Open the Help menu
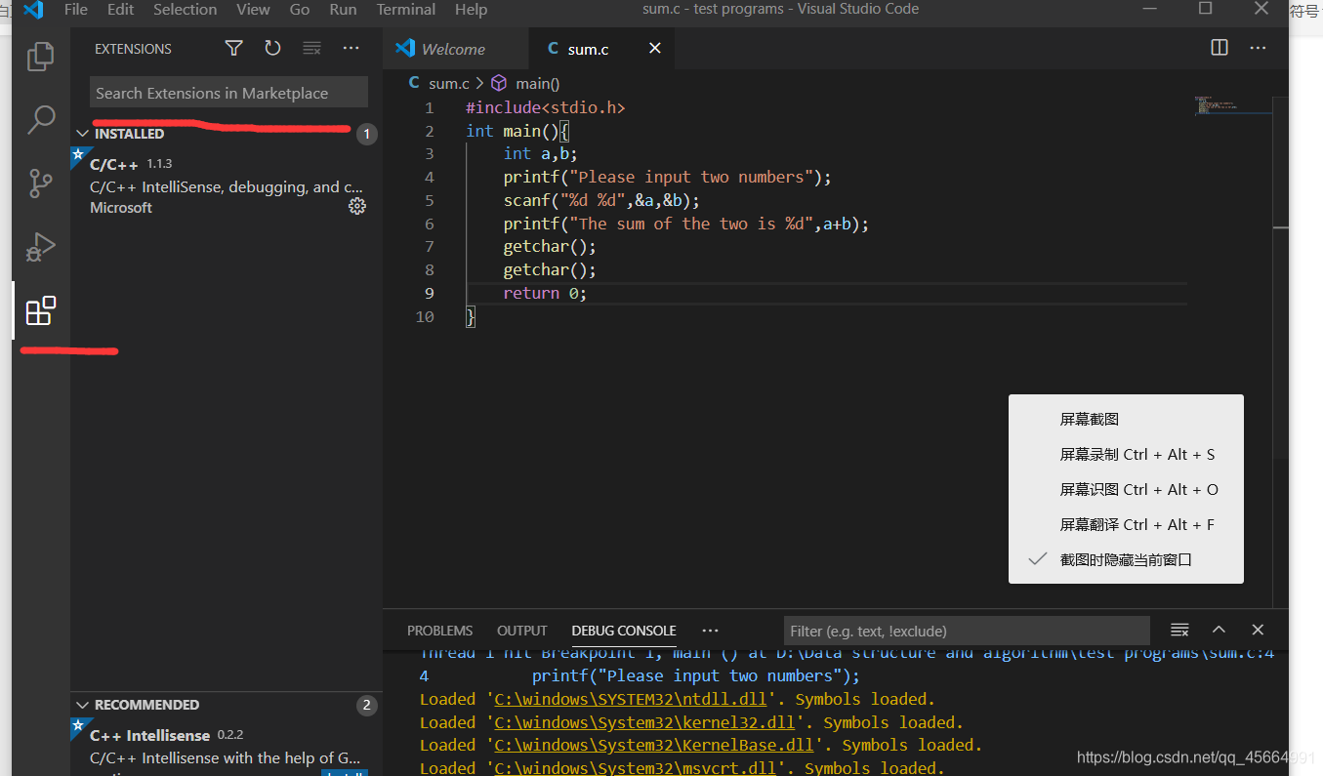Viewport: 1323px width, 776px height. (471, 10)
